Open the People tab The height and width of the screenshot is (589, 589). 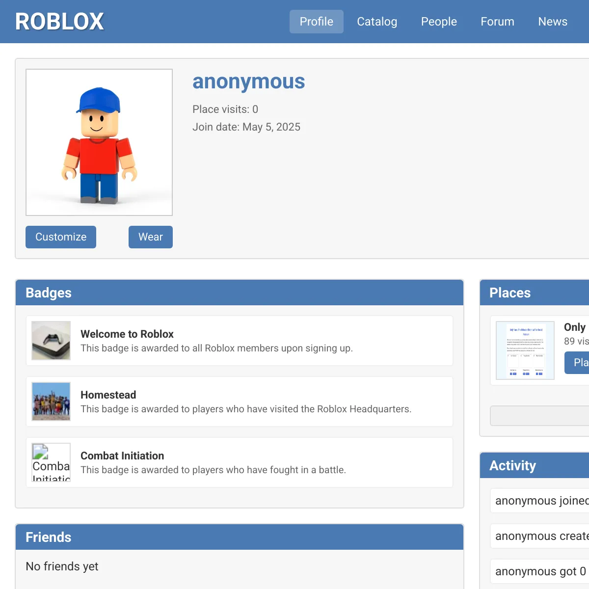coord(439,22)
